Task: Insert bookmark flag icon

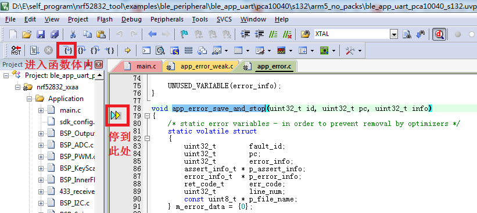Action: [184, 34]
